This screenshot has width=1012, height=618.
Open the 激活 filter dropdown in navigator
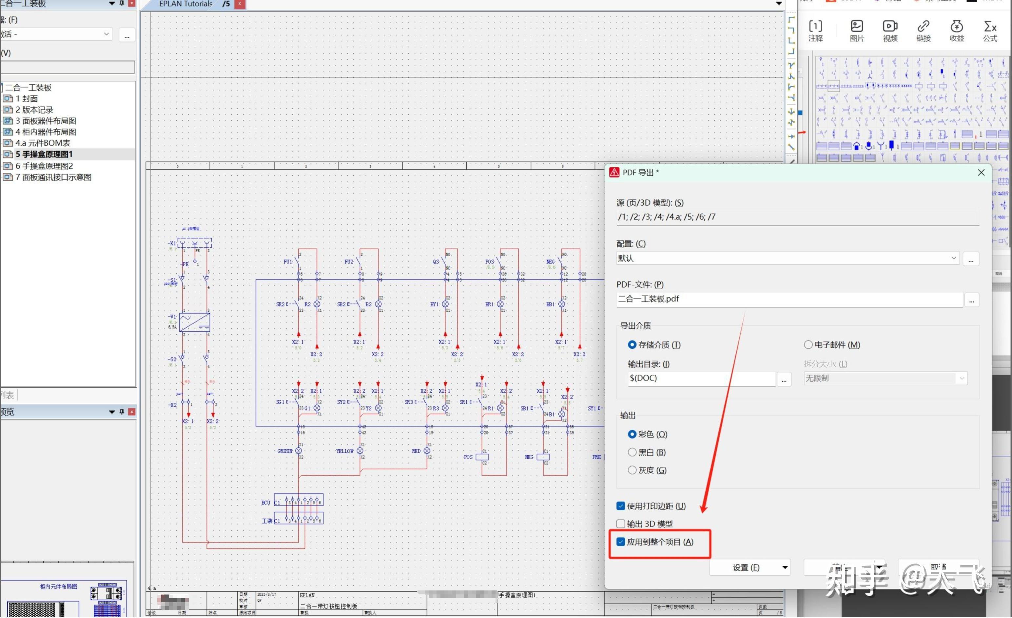(107, 34)
